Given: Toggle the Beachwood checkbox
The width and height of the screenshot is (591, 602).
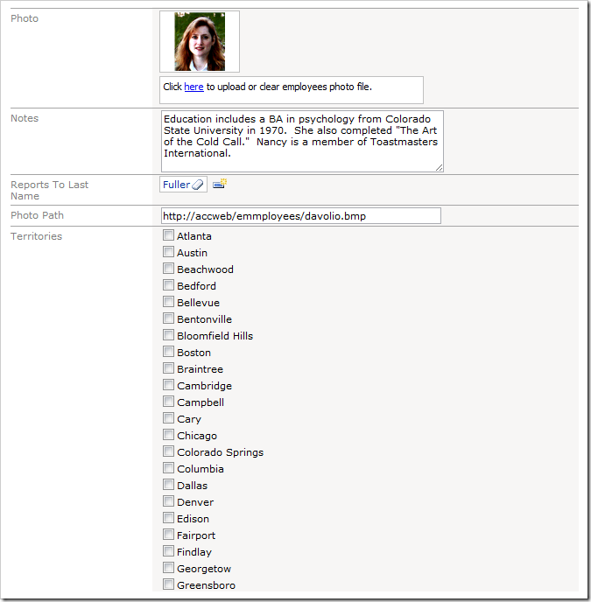Looking at the screenshot, I should click(x=168, y=269).
